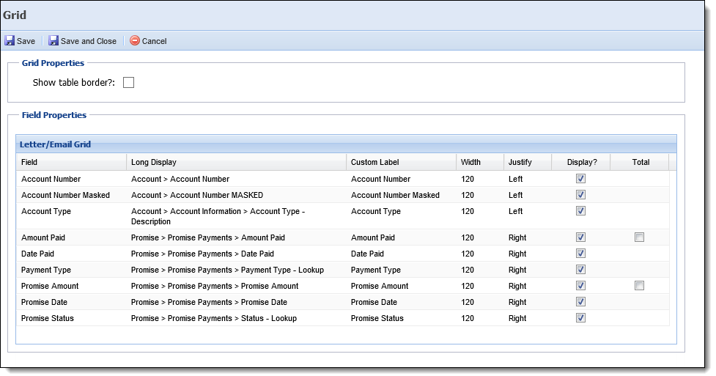Click the Justify column header
This screenshot has height=376, width=716.
528,162
